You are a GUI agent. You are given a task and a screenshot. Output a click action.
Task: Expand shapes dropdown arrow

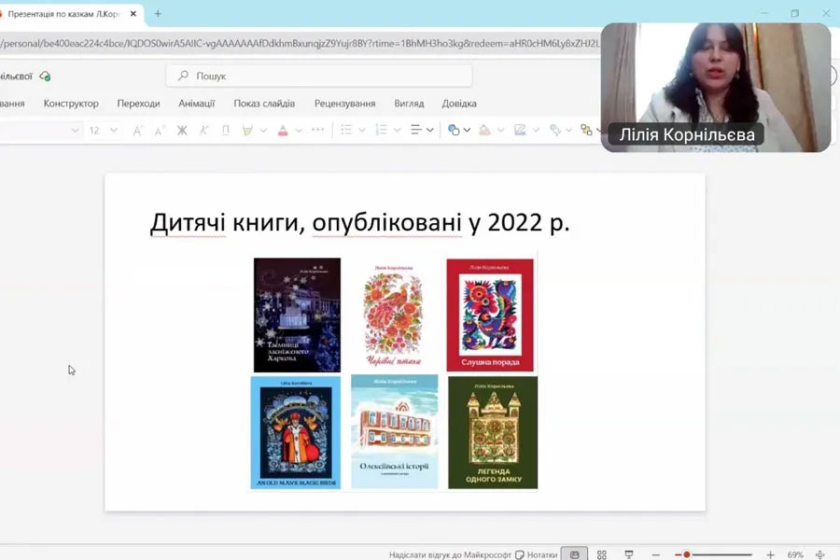coord(468,131)
